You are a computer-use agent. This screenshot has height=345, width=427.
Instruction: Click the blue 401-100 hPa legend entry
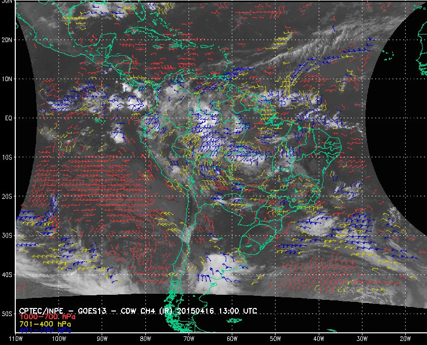45,330
